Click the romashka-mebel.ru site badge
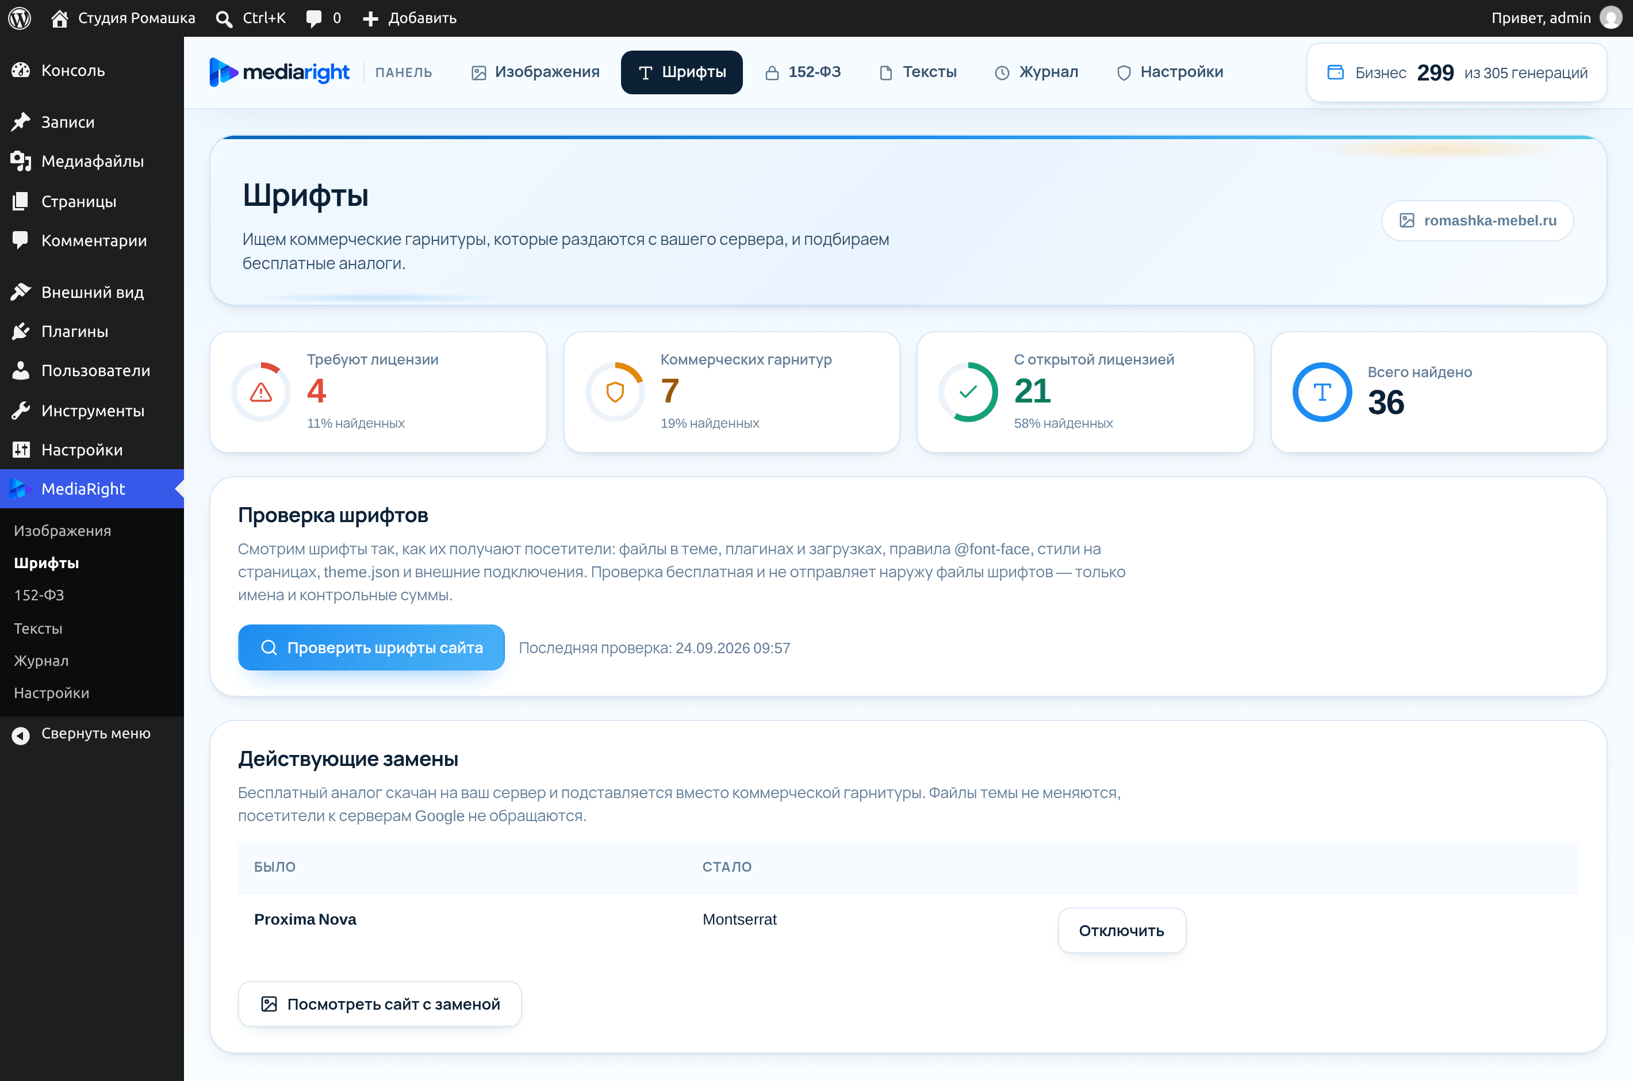Viewport: 1633px width, 1081px height. coord(1477,221)
